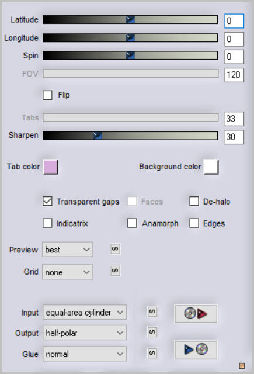Open the Glue mode dropdown

[85, 354]
